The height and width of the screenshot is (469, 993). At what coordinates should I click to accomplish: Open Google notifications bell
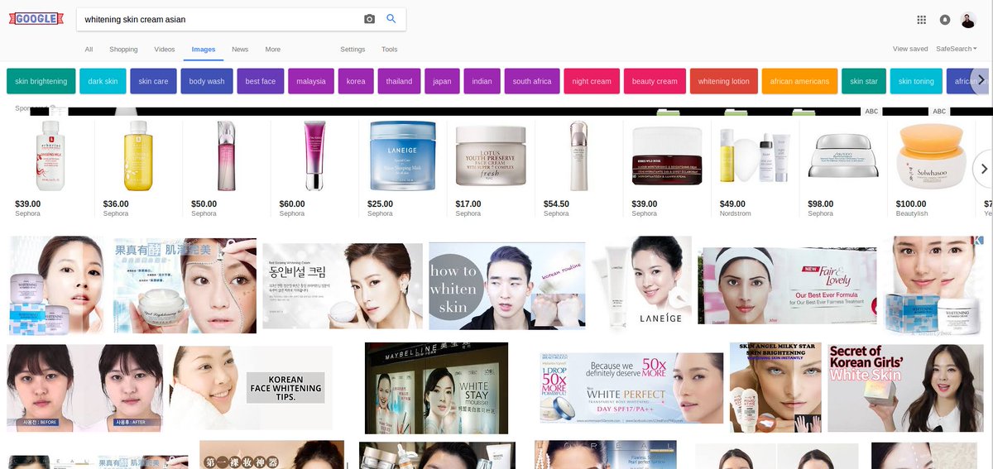[945, 20]
